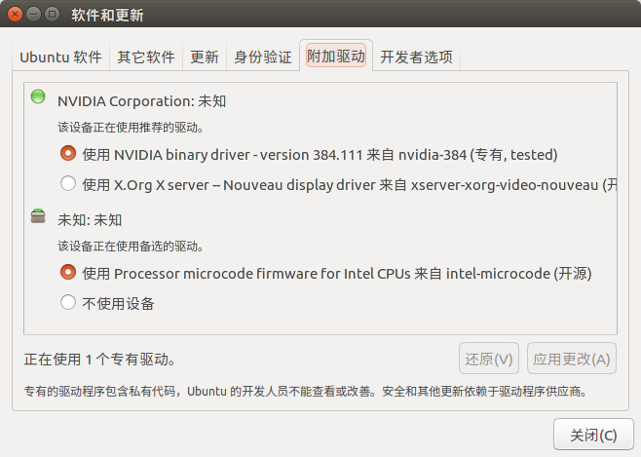641x457 pixels.
Task: Open the 开发者选项 tab
Action: pos(416,57)
